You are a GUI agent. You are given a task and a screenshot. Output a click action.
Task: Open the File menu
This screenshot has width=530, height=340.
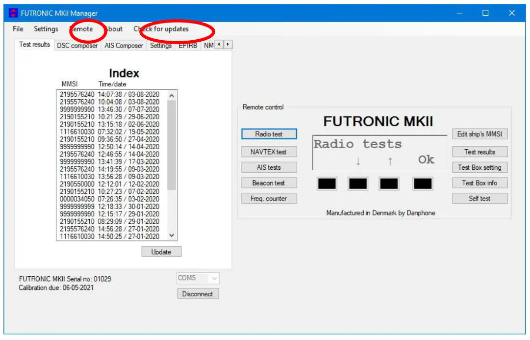[x=18, y=29]
